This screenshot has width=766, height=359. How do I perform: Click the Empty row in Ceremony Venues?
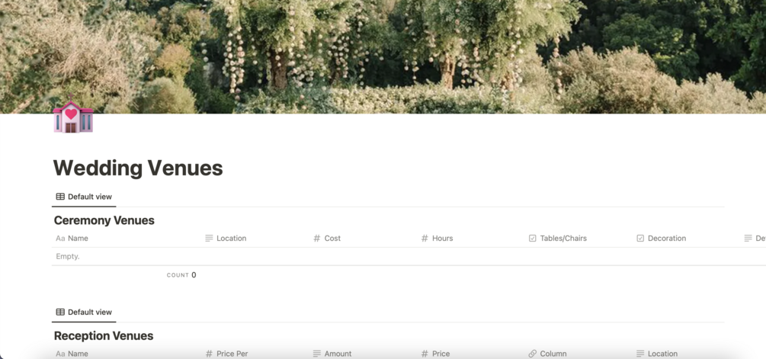coord(409,256)
